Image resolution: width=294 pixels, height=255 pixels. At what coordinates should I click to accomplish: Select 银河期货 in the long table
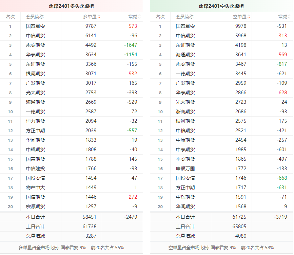pos(36,74)
